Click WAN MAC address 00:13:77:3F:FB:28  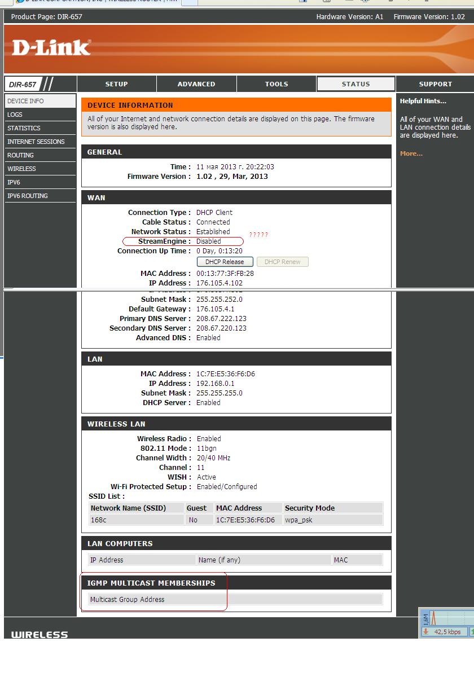tap(225, 274)
